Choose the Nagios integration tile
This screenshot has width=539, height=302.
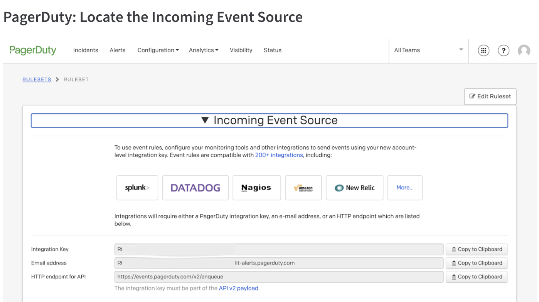(256, 188)
